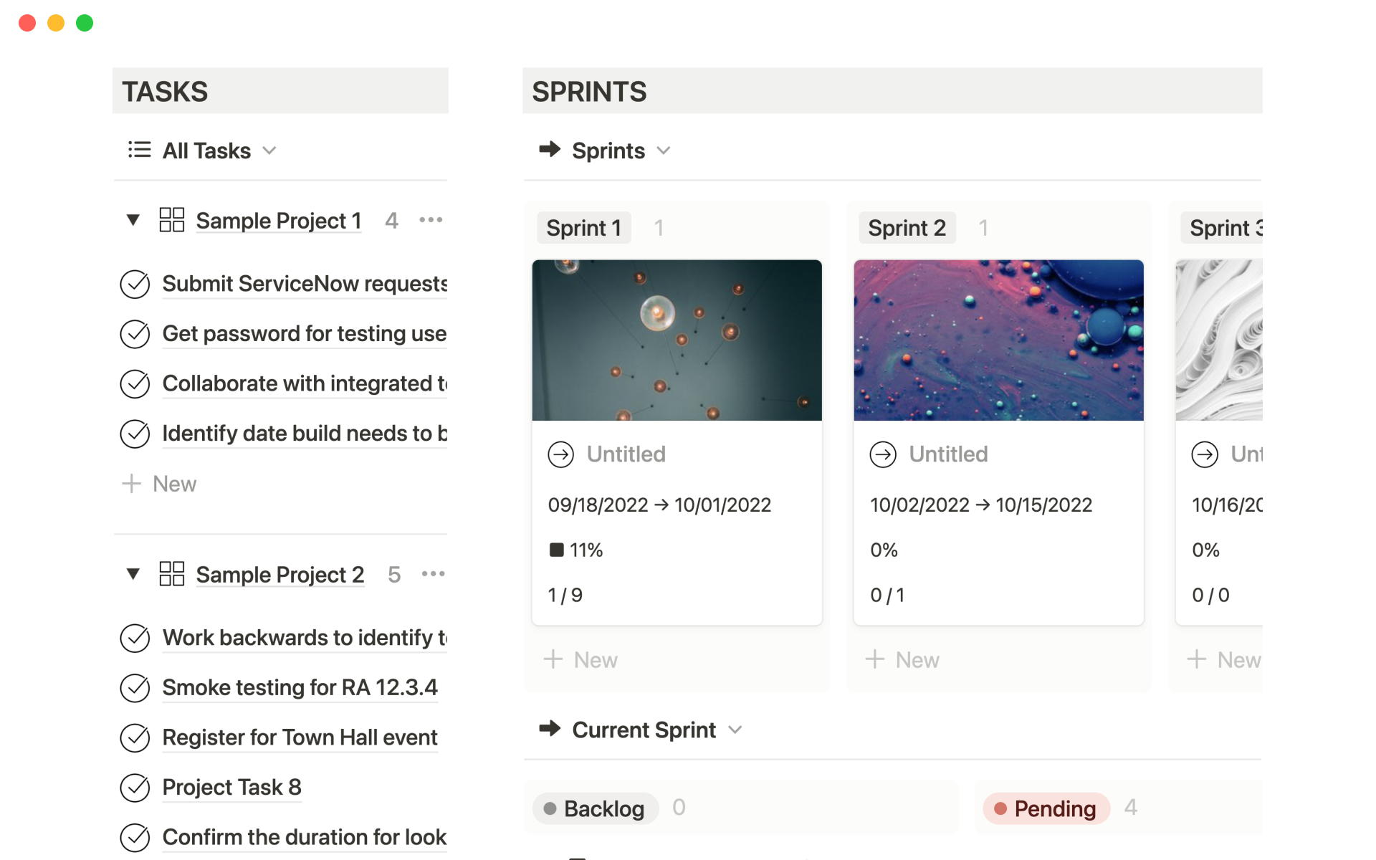
Task: Click the Sprints arrow icon
Action: coord(550,150)
